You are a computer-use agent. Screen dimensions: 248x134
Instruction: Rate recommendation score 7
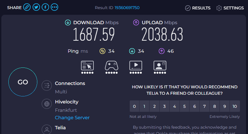pos(205,106)
